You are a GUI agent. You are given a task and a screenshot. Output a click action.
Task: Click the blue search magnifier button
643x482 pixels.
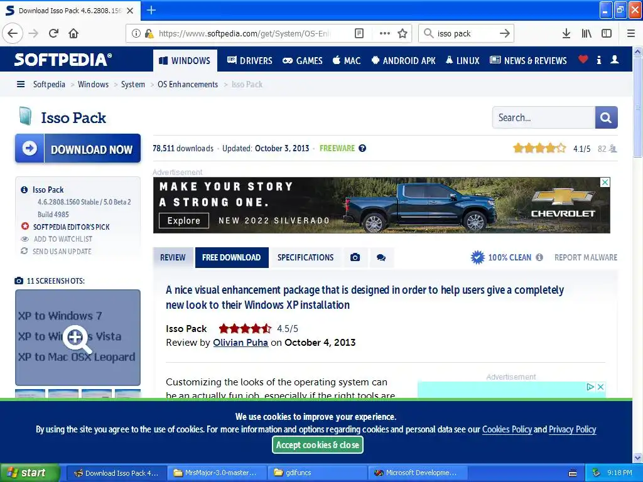[606, 117]
